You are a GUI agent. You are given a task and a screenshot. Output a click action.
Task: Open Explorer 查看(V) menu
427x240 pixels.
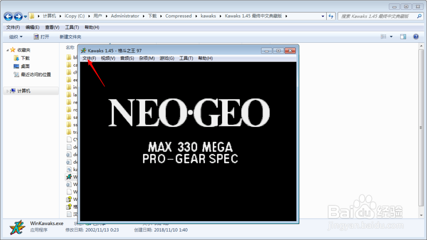[x=52, y=27]
